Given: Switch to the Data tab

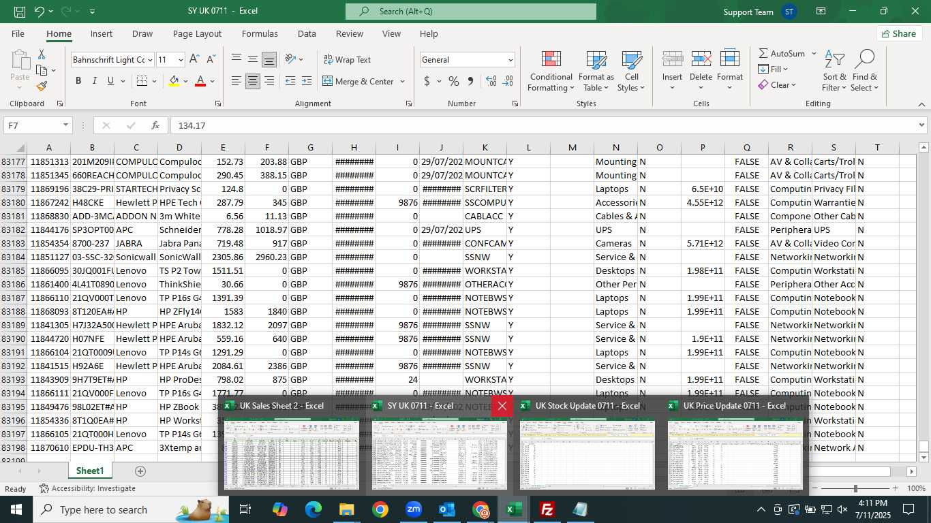Looking at the screenshot, I should (x=307, y=33).
